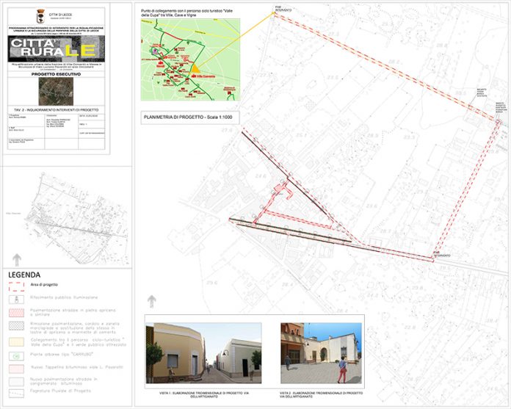The height and width of the screenshot is (409, 511).
Task: Open the Vista 1 street rendering image
Action: 203,353
